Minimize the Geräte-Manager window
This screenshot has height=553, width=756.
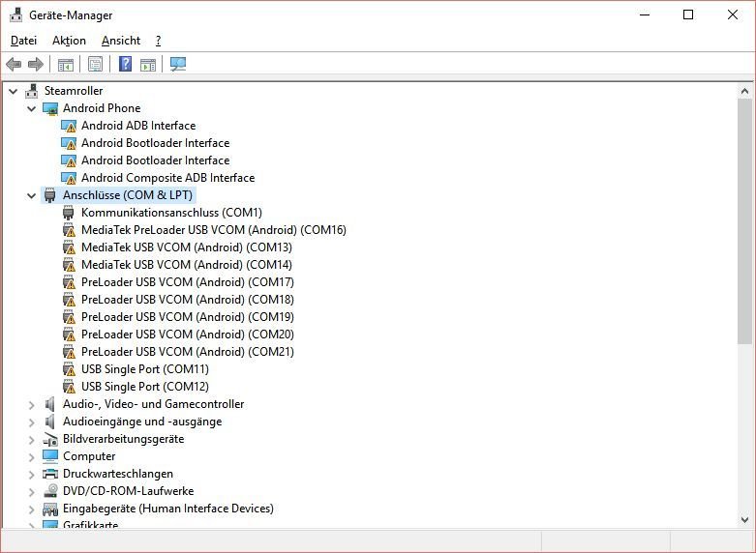click(645, 15)
